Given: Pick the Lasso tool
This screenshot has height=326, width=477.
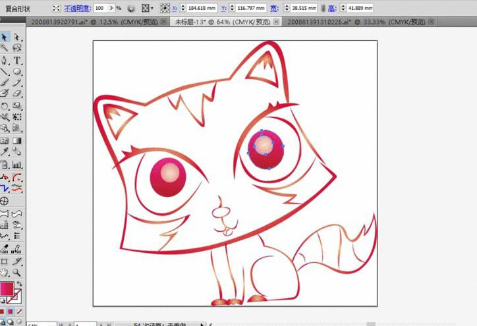Looking at the screenshot, I should click(17, 48).
